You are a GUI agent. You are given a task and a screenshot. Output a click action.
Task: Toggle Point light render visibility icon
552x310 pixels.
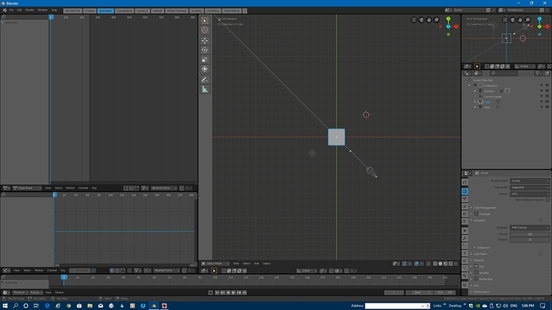point(547,107)
